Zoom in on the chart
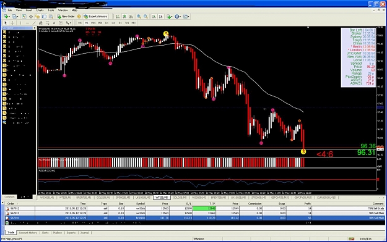Screen dimensions: 387x242 pyautogui.click(x=139, y=17)
